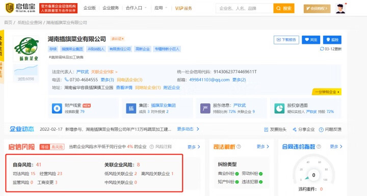
Task: Refresh data via 03-12更新 icon
Action: [322, 49]
